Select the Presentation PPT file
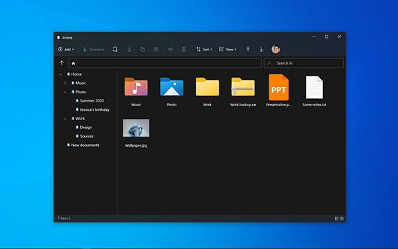The width and height of the screenshot is (398, 249). pos(279,90)
